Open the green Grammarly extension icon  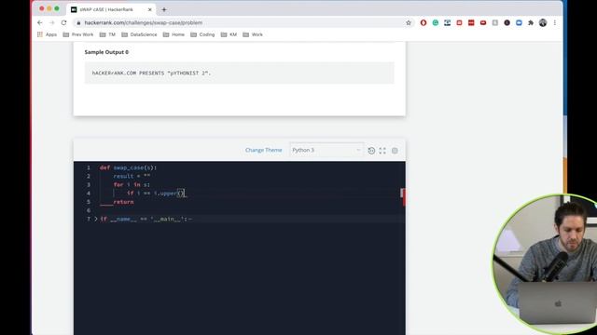(x=436, y=22)
